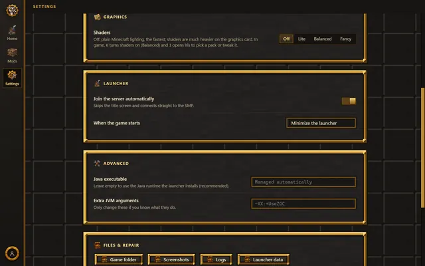Toggle Join the server automatically switch

pyautogui.click(x=349, y=101)
